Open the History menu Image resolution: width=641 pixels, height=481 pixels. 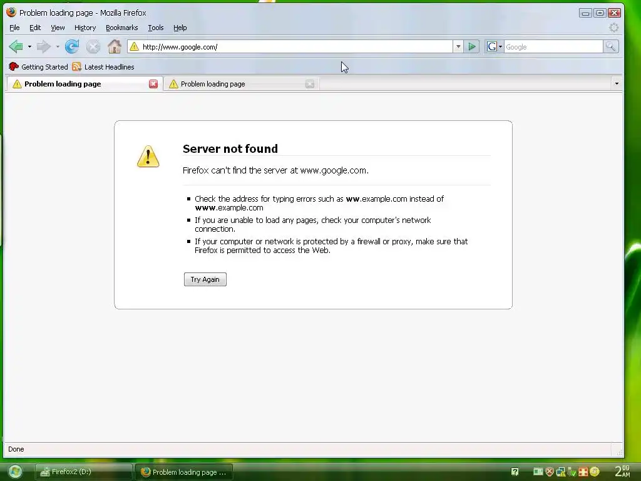click(x=85, y=28)
